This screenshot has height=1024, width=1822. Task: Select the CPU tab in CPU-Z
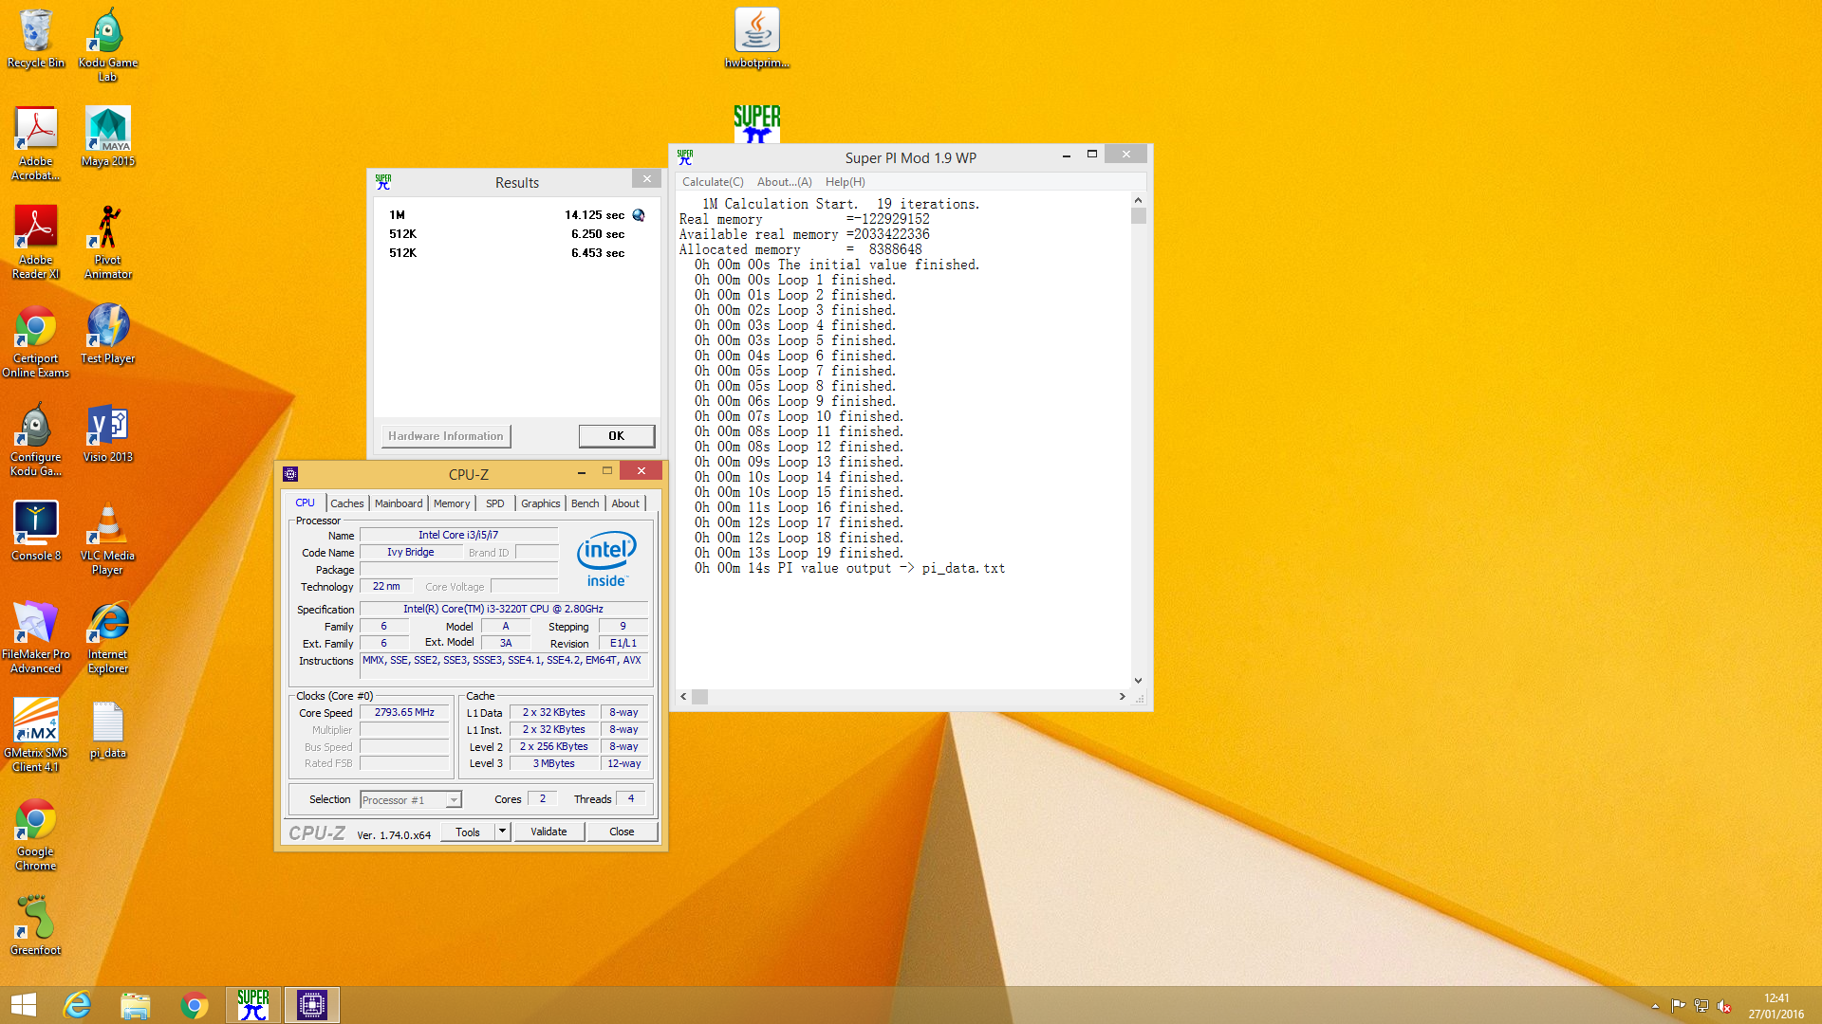pyautogui.click(x=305, y=503)
